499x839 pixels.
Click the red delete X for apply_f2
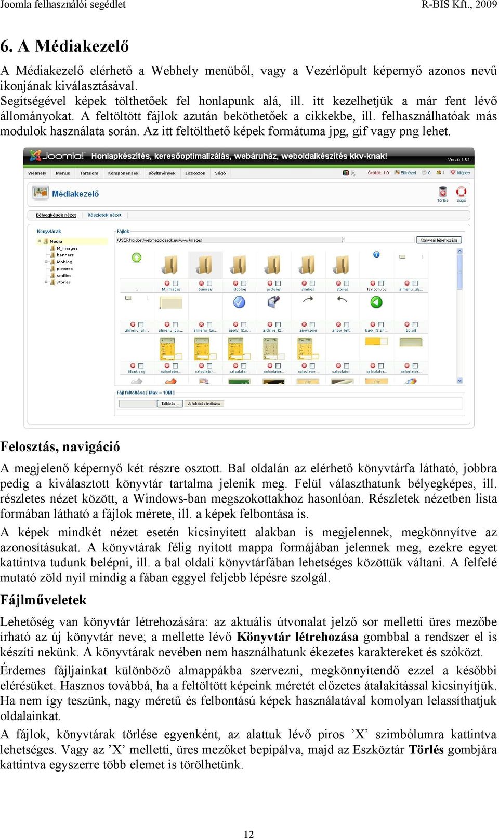pyautogui.click(x=236, y=324)
